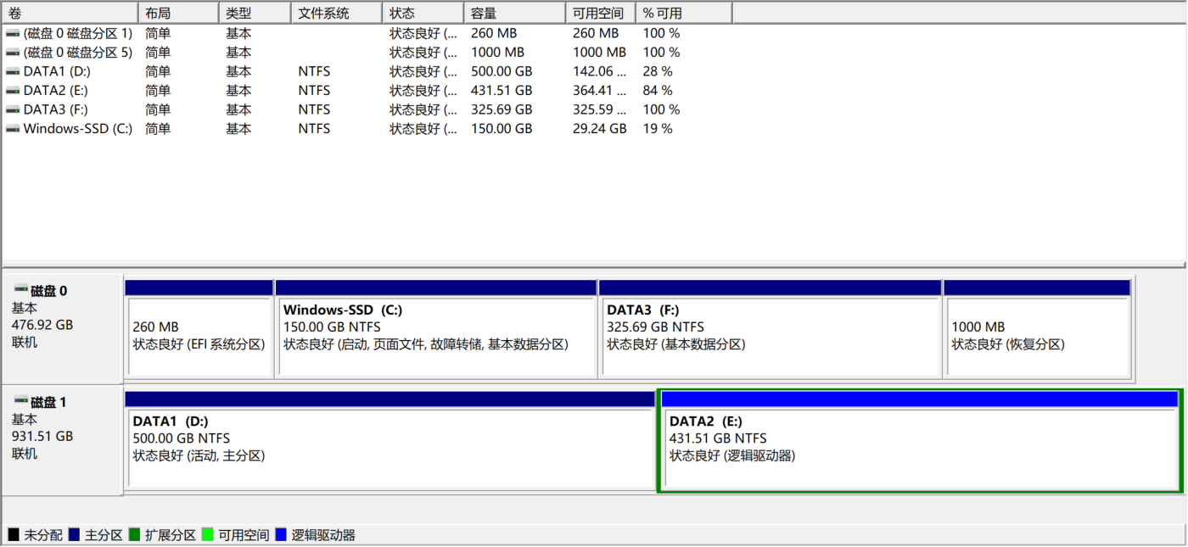This screenshot has height=547, width=1188.
Task: Click the blue 逻辑驱动器 legend swatch
Action: (x=281, y=535)
